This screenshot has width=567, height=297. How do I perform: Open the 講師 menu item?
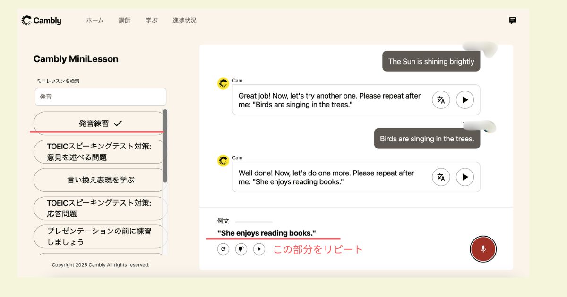pos(125,20)
